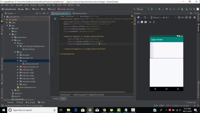Open the File menu
The width and height of the screenshot is (200, 113).
(x=2, y=5)
